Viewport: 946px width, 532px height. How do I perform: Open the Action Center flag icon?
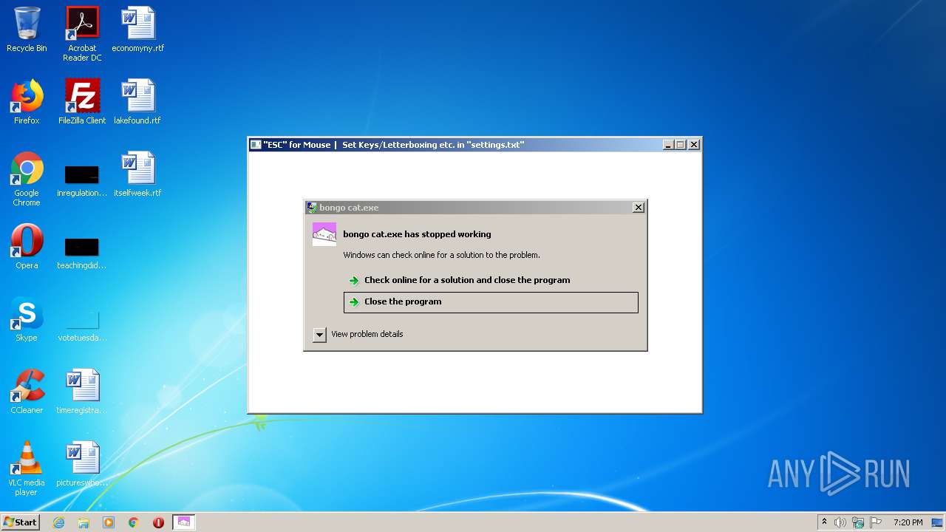876,522
